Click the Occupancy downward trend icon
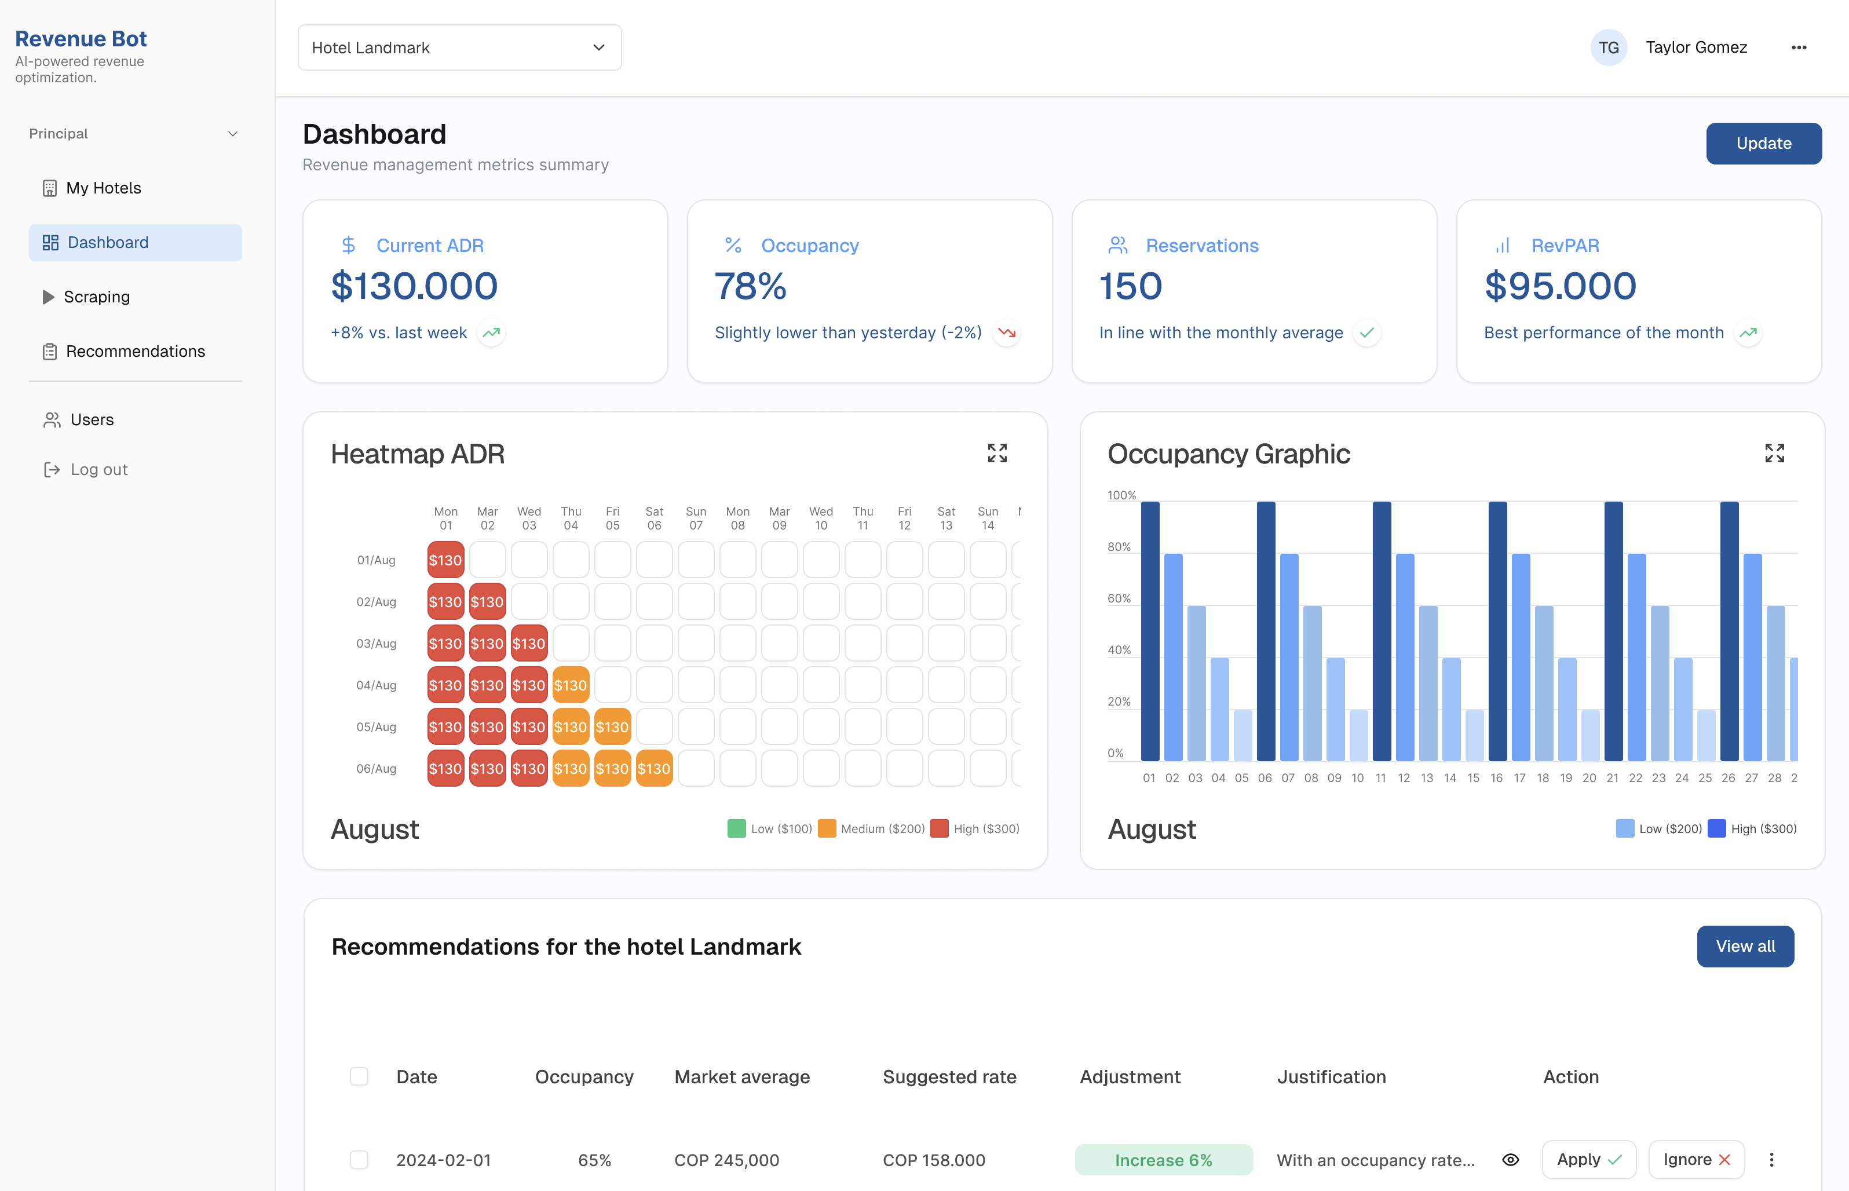 tap(1006, 333)
